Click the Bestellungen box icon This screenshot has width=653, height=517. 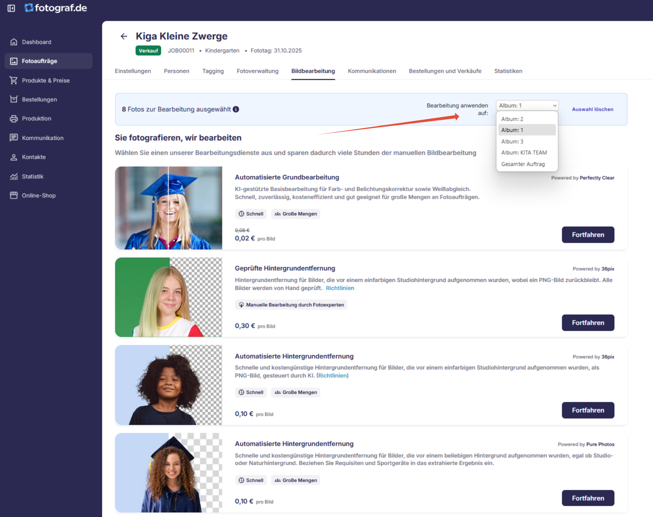tap(14, 99)
